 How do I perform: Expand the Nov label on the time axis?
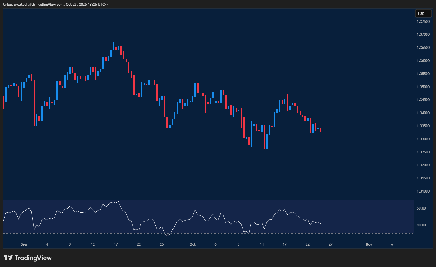point(369,244)
